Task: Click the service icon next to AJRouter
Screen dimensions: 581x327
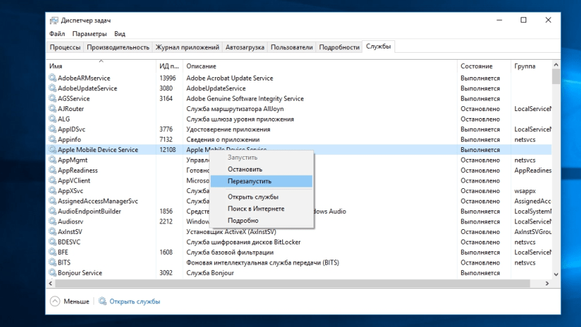Action: (x=53, y=109)
